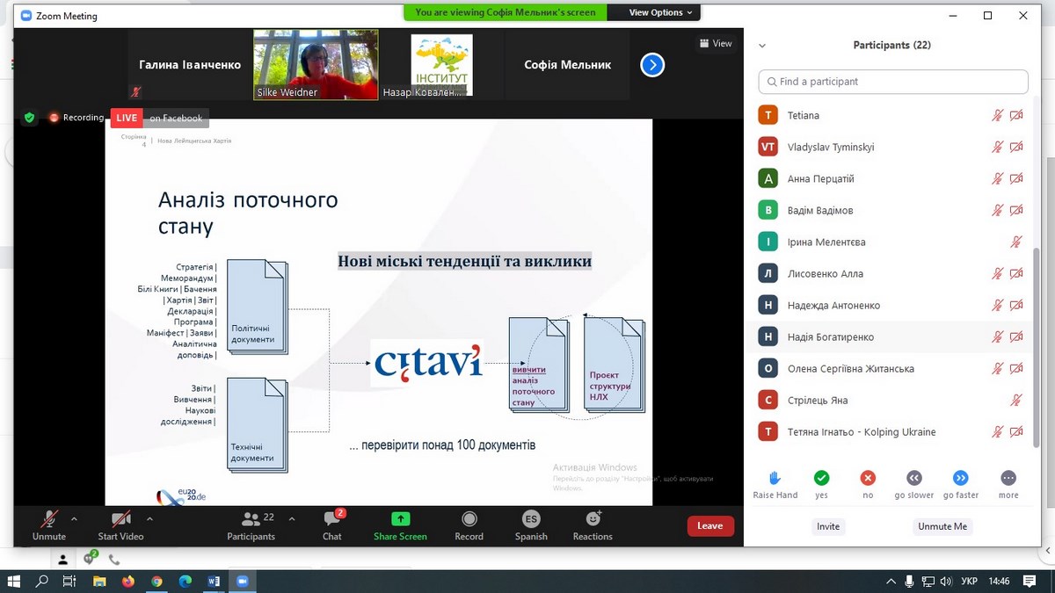Screen dimensions: 1055x593
Task: Start Video camera toggle
Action: (x=120, y=519)
